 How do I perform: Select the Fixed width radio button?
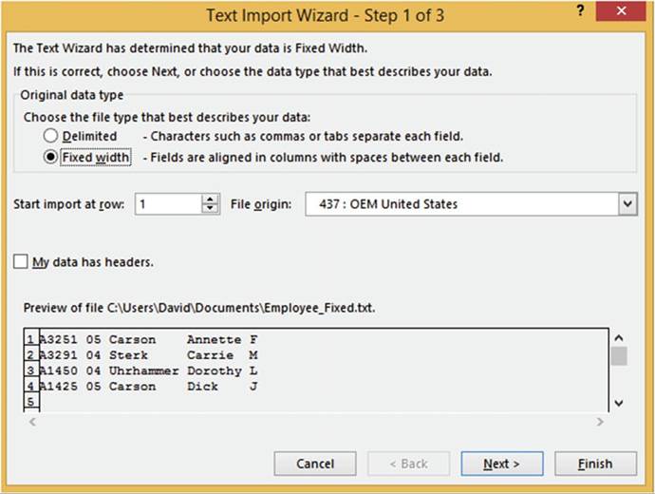point(50,158)
